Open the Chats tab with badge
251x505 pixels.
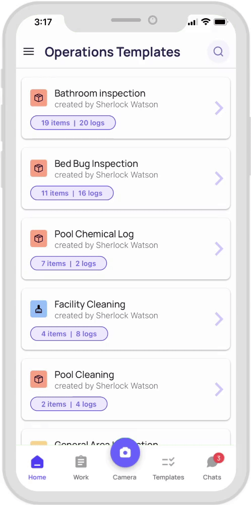(212, 468)
